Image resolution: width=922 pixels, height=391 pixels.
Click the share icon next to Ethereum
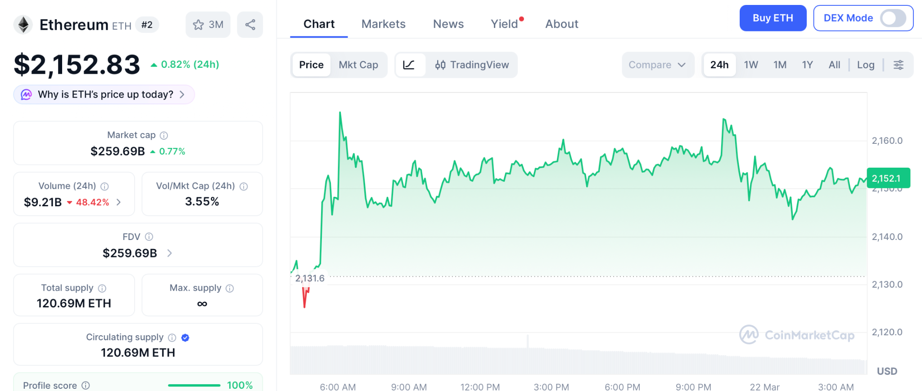(250, 25)
